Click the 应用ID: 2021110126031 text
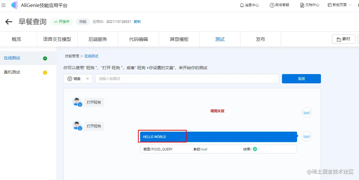 [112, 22]
